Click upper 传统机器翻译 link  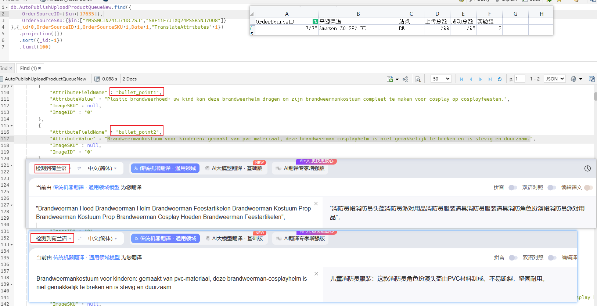coord(68,187)
